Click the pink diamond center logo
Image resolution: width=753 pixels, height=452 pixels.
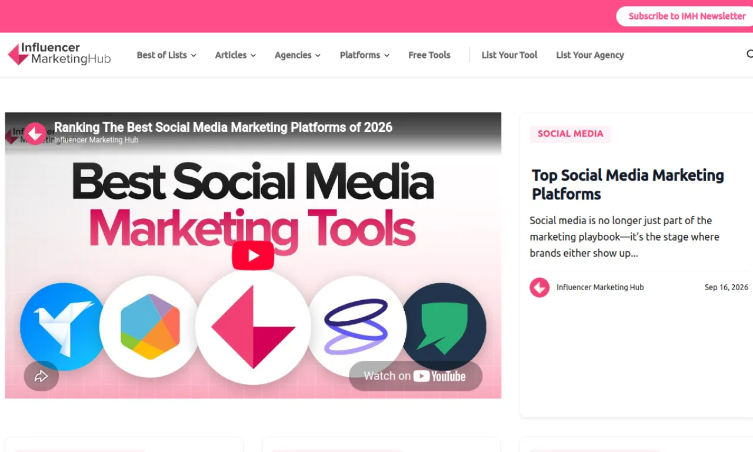coord(253,327)
